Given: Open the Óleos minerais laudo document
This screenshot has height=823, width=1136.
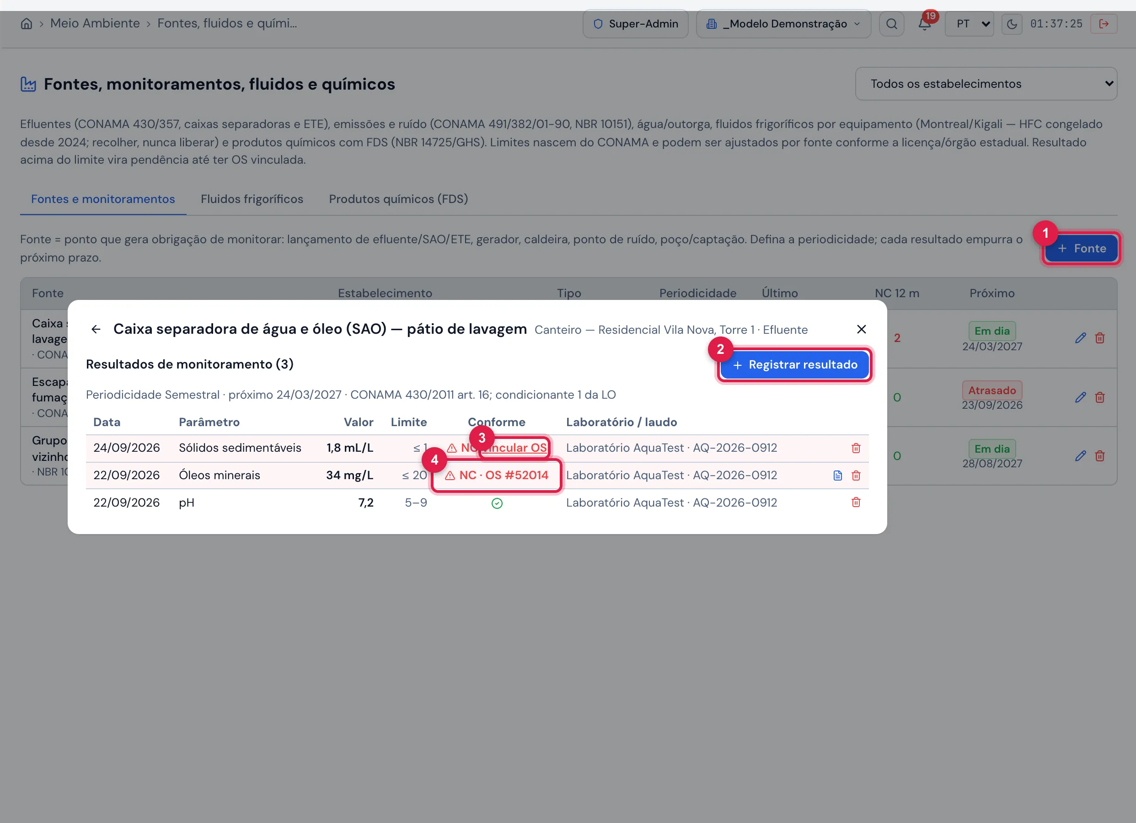Looking at the screenshot, I should pyautogui.click(x=837, y=476).
